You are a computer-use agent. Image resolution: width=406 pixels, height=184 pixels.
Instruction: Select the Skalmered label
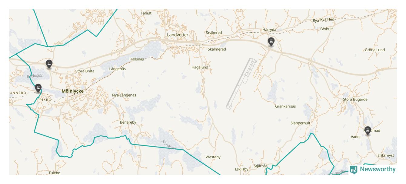pos(217,49)
